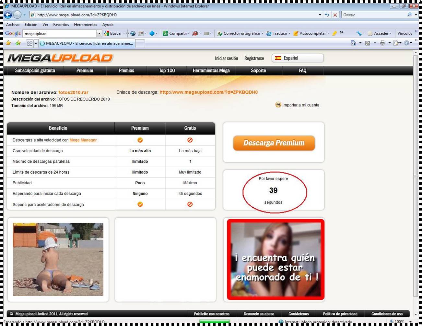Refresh the page with the reload icon
The width and height of the screenshot is (422, 326).
pos(327,15)
